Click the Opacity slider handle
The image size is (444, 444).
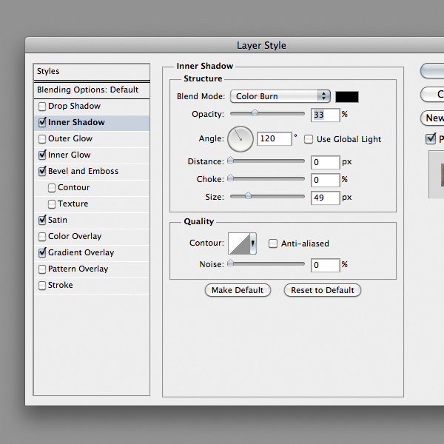pyautogui.click(x=255, y=113)
